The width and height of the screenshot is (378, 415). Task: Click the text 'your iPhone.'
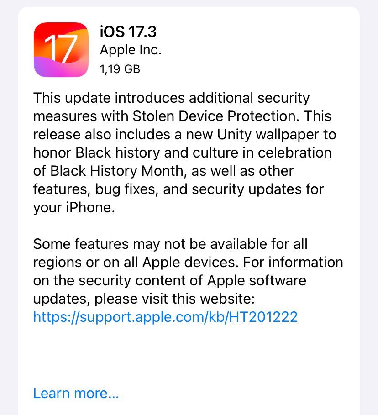74,207
